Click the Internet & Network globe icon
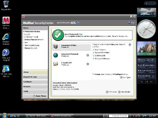This screenshot has height=118, width=158. point(56,55)
